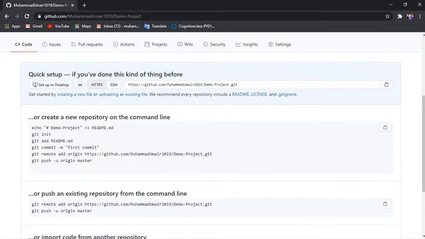Open repository Settings tab
The width and height of the screenshot is (425, 239).
tap(280, 44)
